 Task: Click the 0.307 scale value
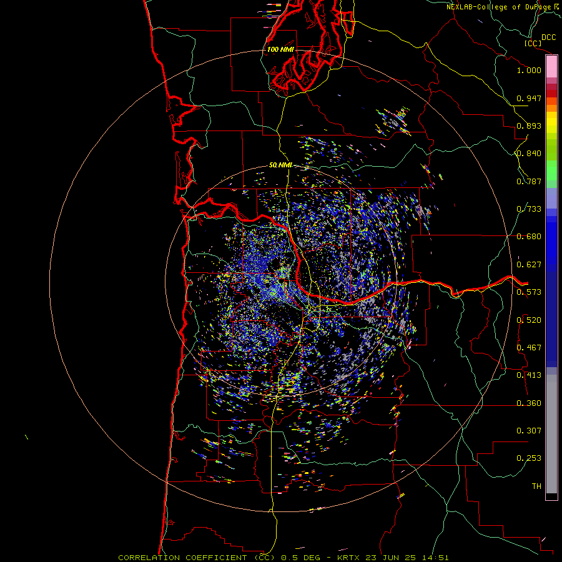(x=529, y=431)
